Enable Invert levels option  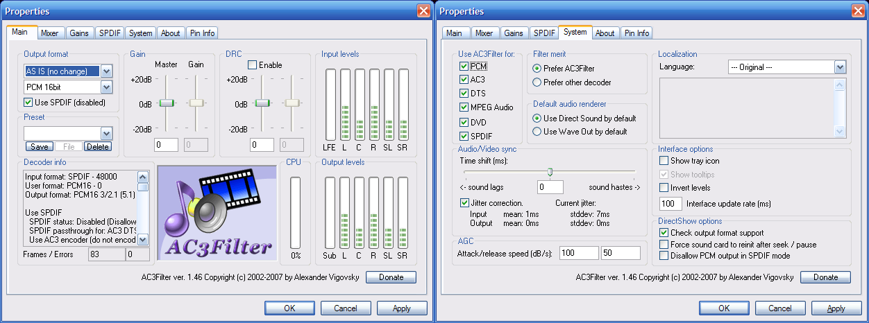tap(664, 188)
